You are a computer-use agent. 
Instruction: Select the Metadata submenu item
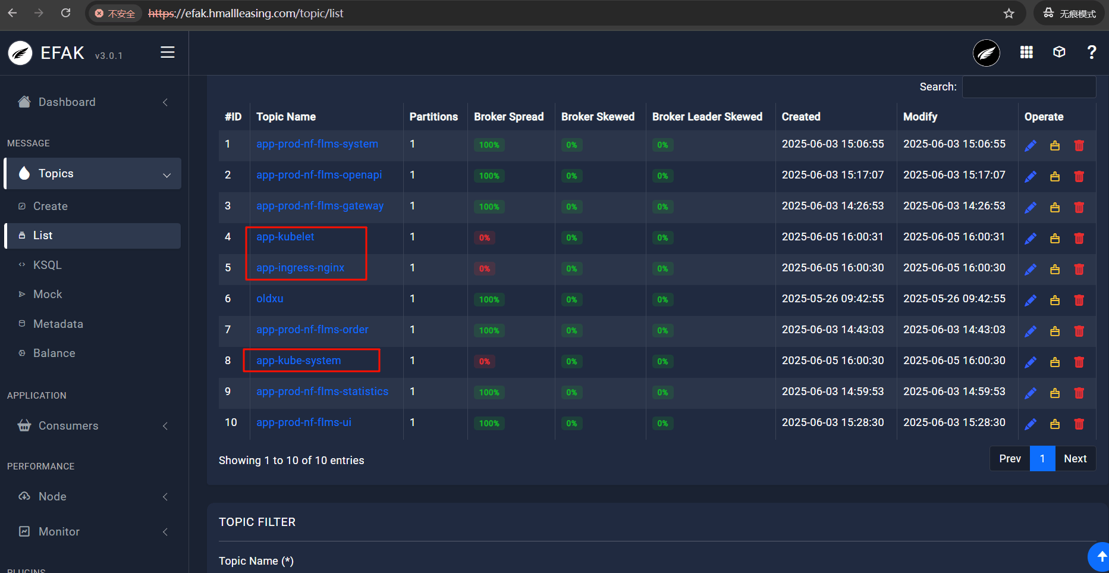coord(58,324)
